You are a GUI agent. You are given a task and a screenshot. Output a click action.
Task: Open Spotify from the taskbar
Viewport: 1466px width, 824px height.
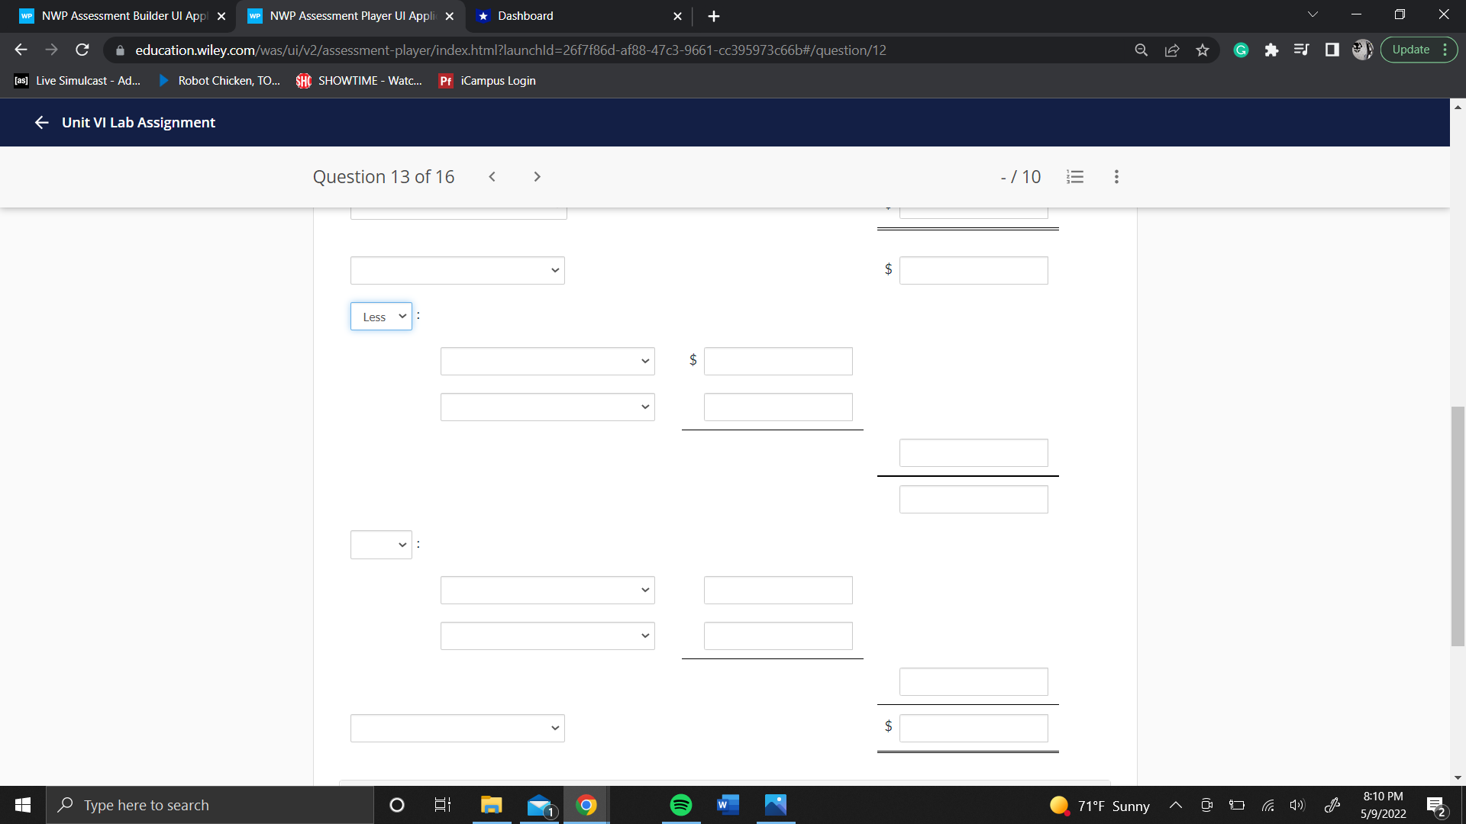680,804
